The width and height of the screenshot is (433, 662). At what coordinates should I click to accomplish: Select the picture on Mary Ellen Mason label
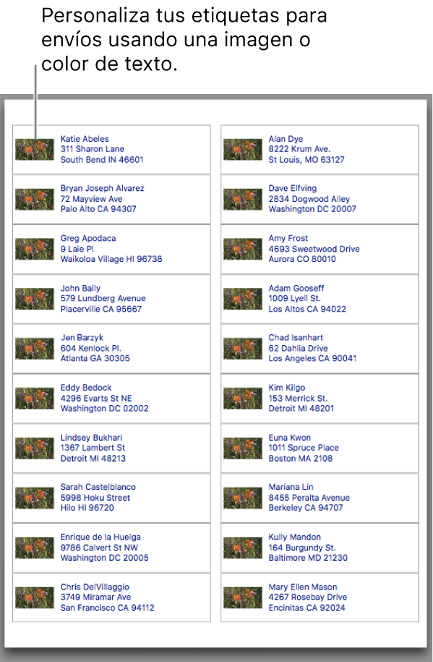click(x=243, y=598)
